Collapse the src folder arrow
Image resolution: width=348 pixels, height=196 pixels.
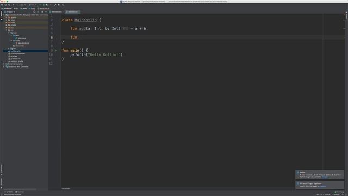[7, 30]
